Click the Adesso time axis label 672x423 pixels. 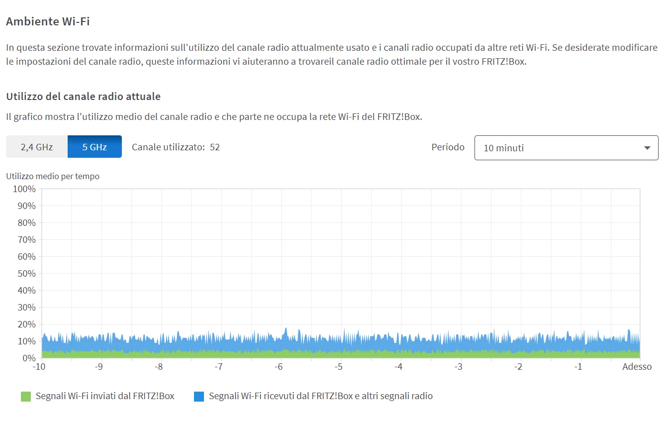[637, 367]
